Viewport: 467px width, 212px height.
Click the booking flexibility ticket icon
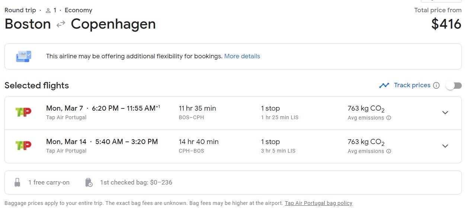23,56
